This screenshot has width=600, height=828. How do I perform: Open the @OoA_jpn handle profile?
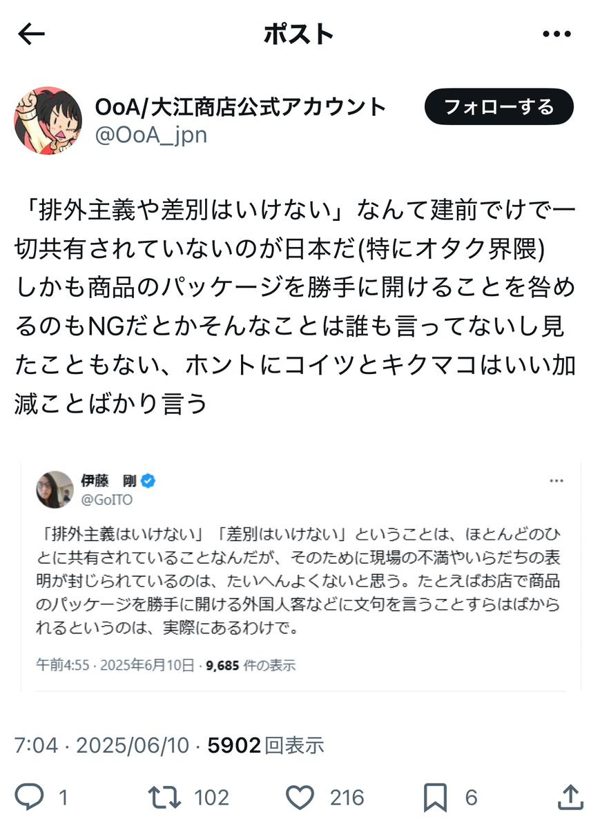click(151, 134)
